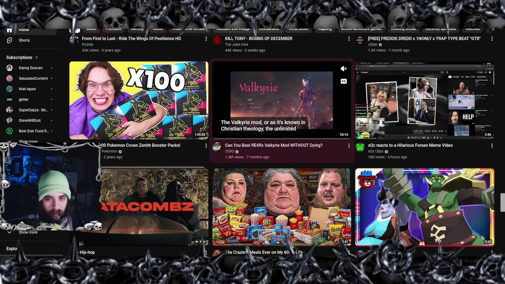The width and height of the screenshot is (505, 284).
Task: Open FREDDIE DREDD trap type beat title
Action: [424, 39]
